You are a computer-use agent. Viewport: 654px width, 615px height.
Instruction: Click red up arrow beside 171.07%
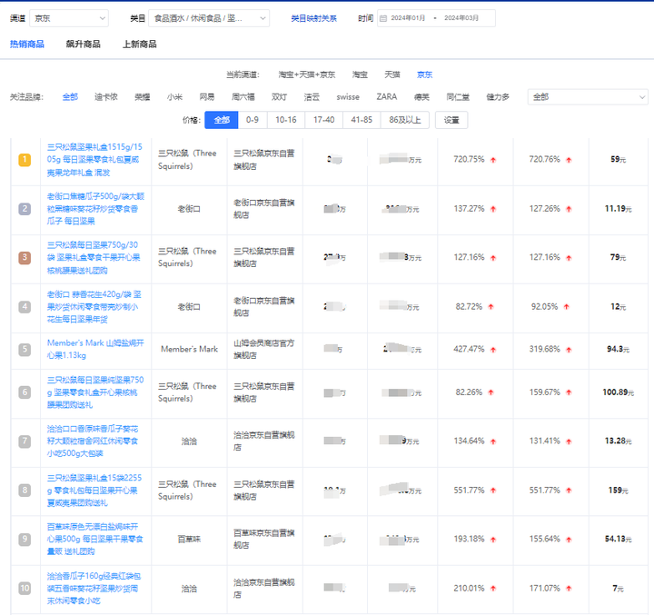[569, 589]
